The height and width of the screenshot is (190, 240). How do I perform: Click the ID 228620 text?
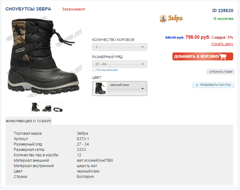[222, 10]
